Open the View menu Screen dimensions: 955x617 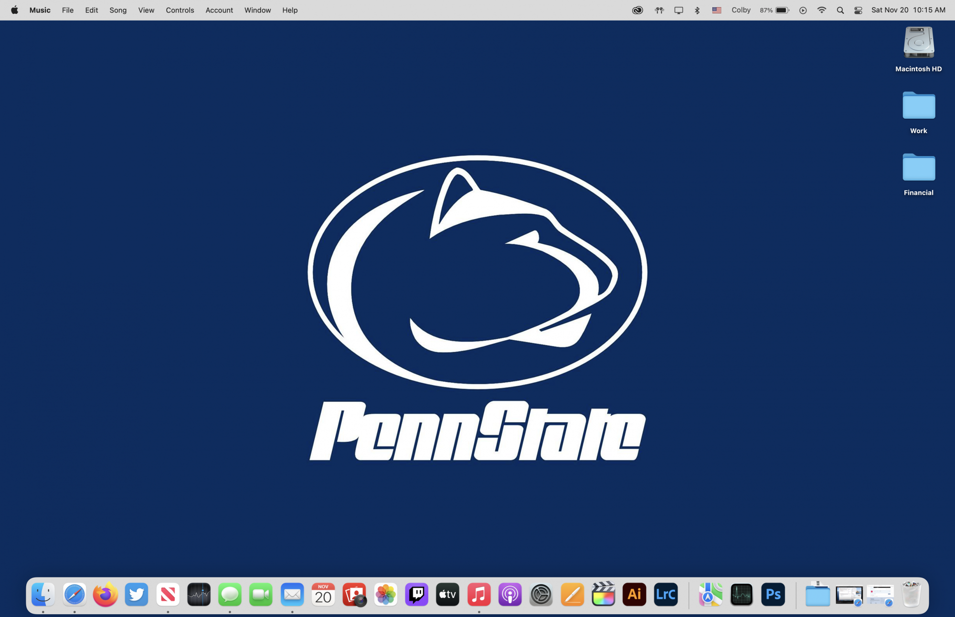[x=146, y=10]
